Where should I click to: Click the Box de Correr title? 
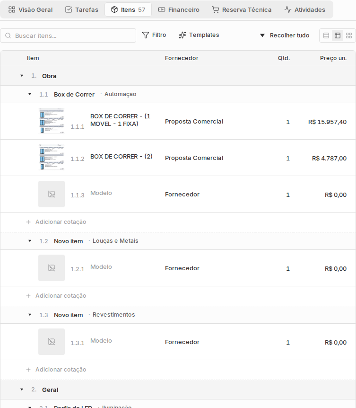pyautogui.click(x=74, y=95)
